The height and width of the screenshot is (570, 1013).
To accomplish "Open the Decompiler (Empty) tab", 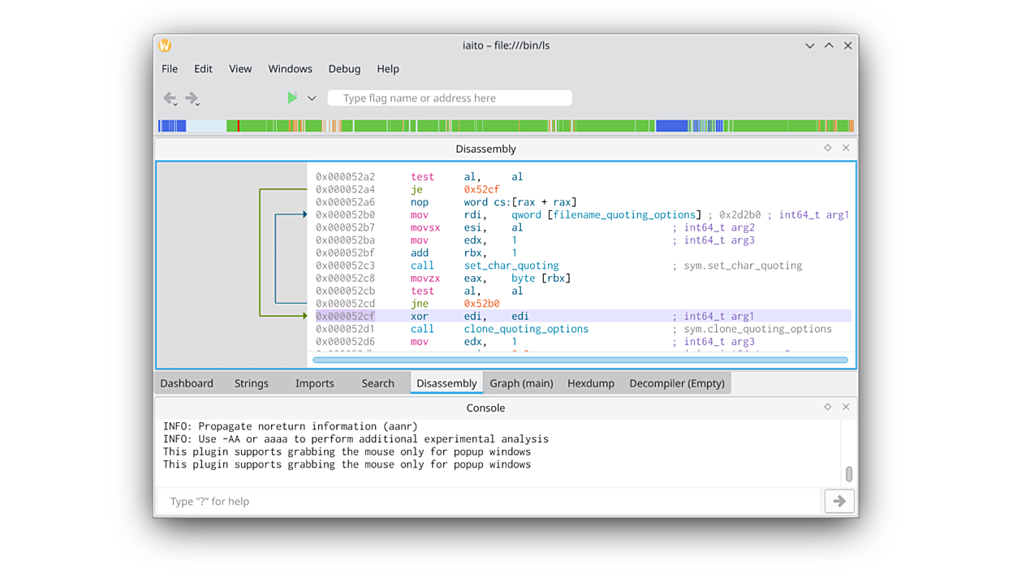I will [676, 383].
